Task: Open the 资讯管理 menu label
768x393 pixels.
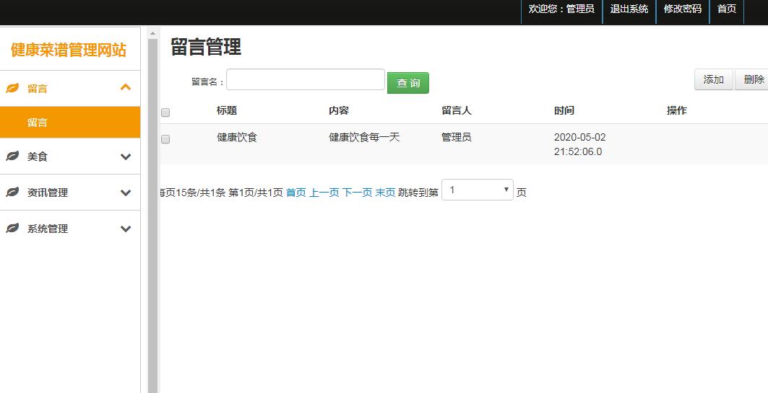Action: coord(48,193)
